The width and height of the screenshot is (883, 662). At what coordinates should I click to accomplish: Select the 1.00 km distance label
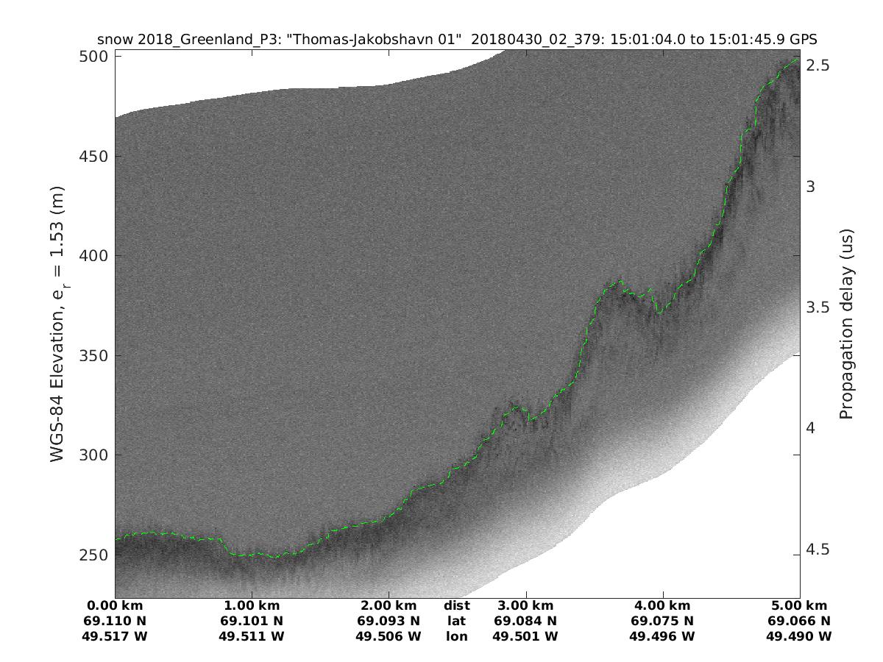point(252,606)
